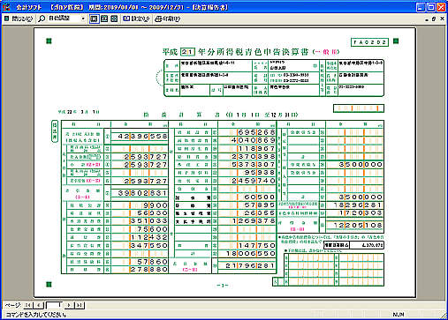The width and height of the screenshot is (448, 320).
Task: Click the expense value 75600
Action: click(x=152, y=229)
